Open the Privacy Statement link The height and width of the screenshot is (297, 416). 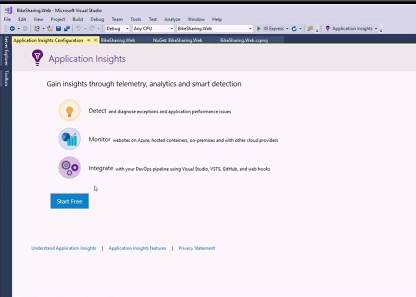coord(196,248)
